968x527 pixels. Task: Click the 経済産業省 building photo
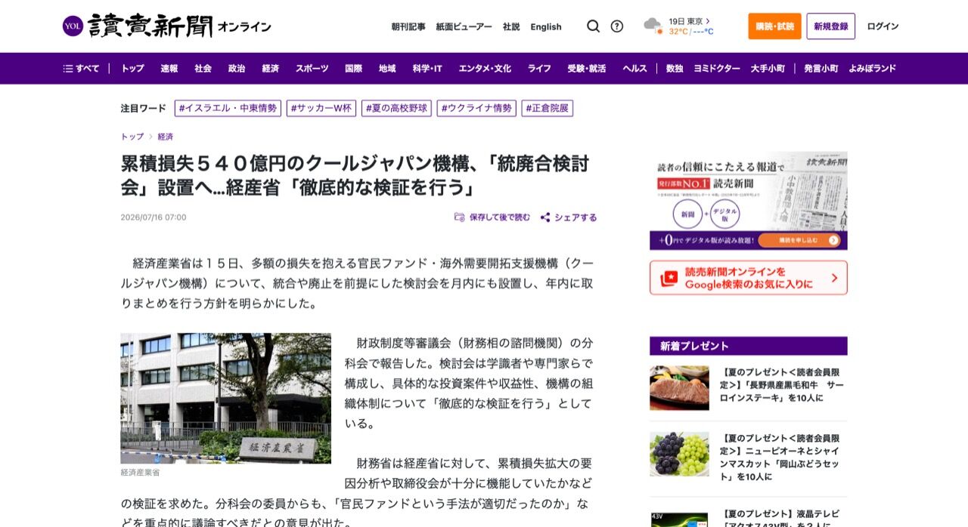click(x=225, y=398)
